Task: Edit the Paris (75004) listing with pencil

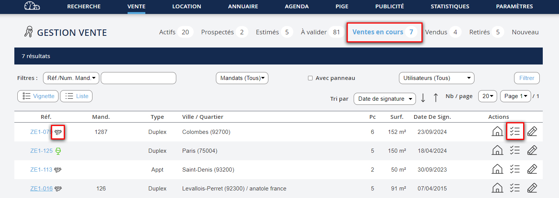Action: 532,150
